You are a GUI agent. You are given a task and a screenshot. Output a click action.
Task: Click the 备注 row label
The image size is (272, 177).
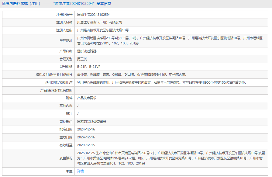click(x=69, y=114)
